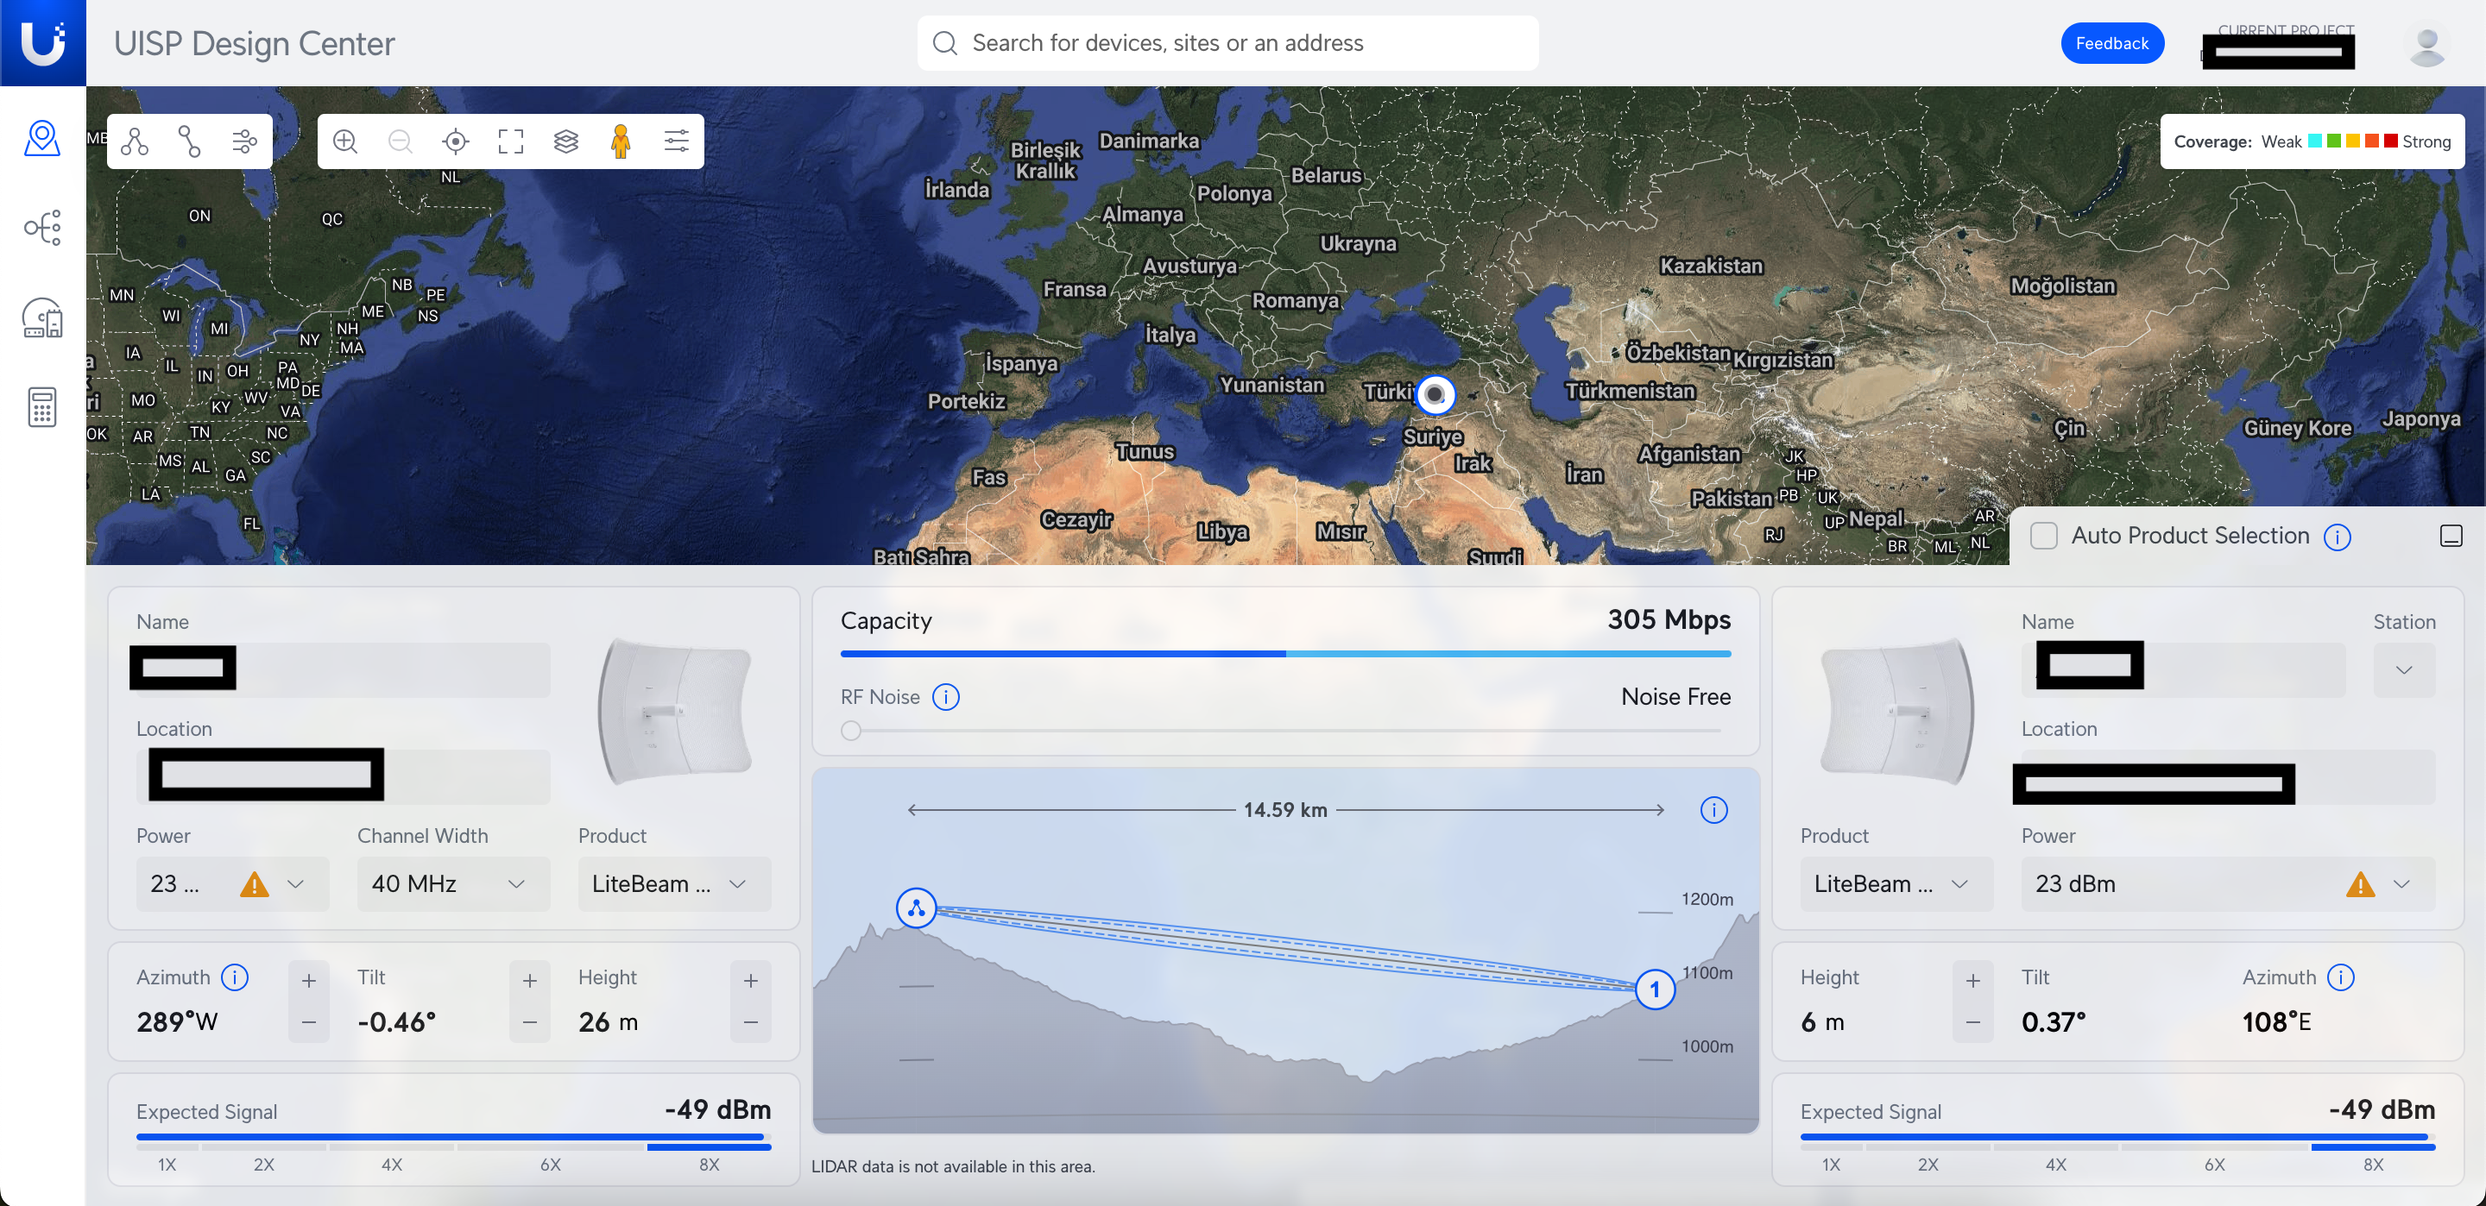Viewport: 2486px width, 1206px height.
Task: Center map on current location
Action: point(456,141)
